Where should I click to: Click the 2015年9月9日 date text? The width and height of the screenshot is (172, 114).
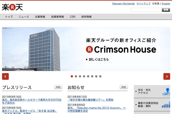pos(76,105)
